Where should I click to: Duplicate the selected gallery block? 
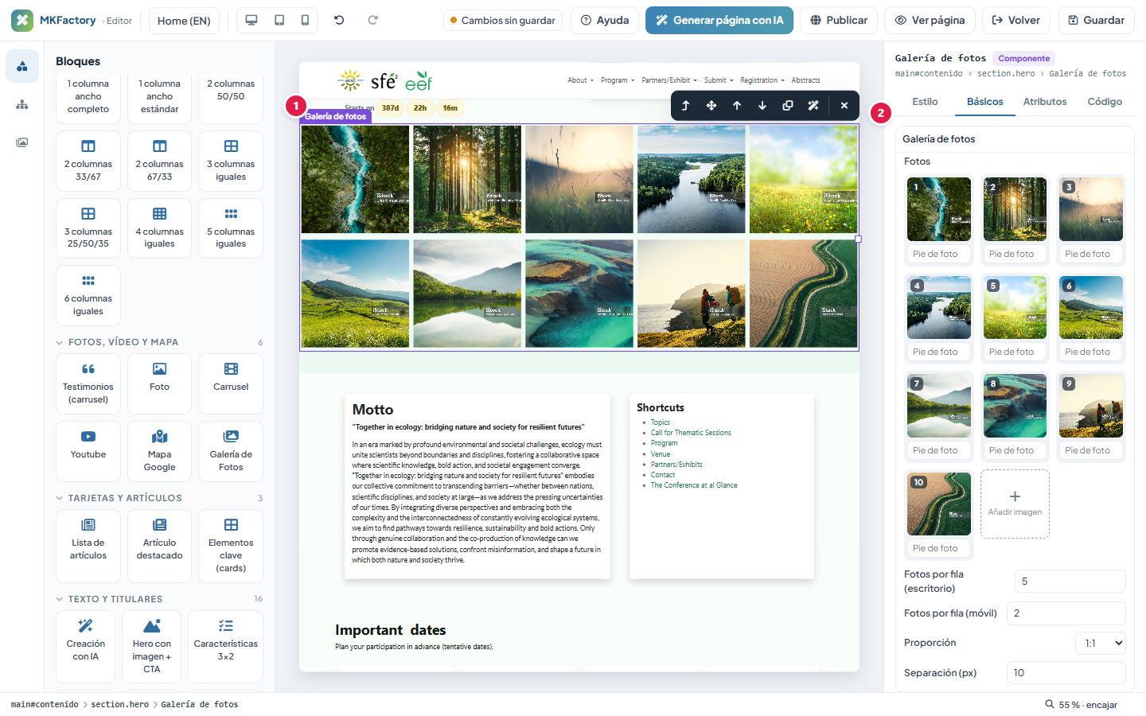pyautogui.click(x=788, y=105)
